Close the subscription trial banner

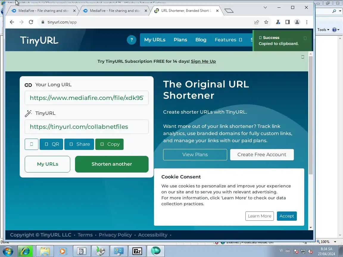coord(303,57)
